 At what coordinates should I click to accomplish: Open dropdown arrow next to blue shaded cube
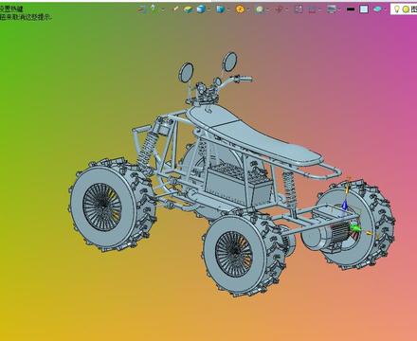point(208,9)
